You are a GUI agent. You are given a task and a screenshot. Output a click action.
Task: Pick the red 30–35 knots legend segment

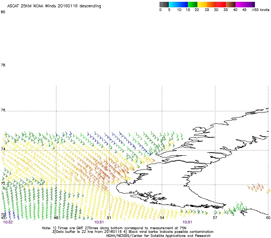point(221,4)
